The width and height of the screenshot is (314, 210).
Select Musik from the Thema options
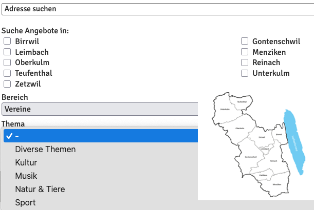coord(26,176)
